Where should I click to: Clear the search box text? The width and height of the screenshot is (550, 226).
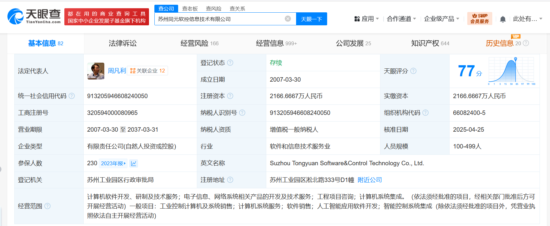click(x=288, y=19)
